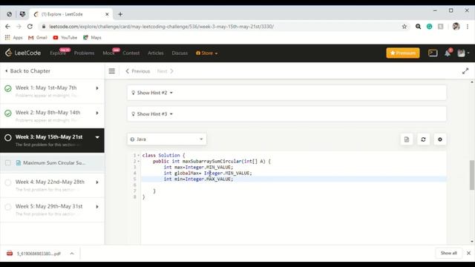This screenshot has height=267, width=475.
Task: Click the browser zoom magnifier icon
Action: 418,27
